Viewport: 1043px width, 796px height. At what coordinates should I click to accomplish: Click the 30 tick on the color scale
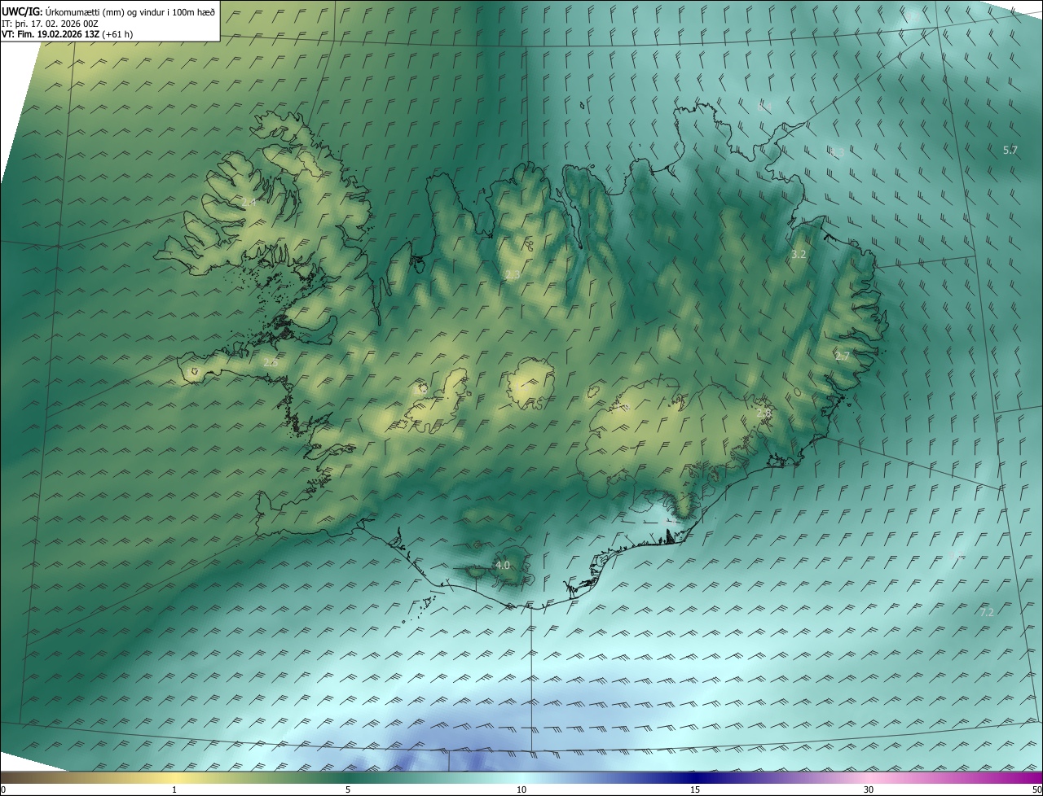(869, 790)
